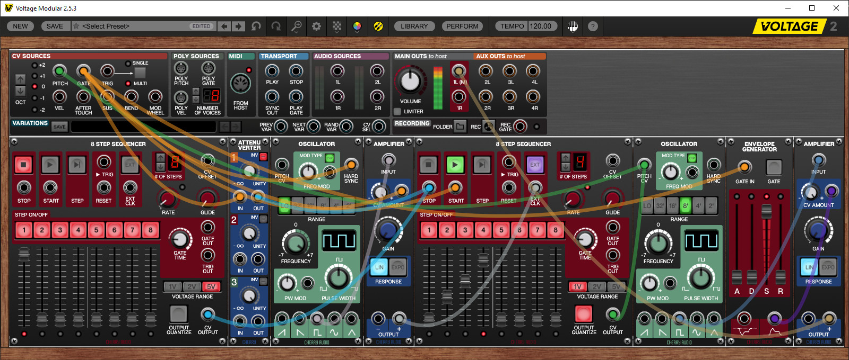Viewport: 849px width, 360px height.
Task: Click the green Start button on second sequencer
Action: (x=455, y=165)
